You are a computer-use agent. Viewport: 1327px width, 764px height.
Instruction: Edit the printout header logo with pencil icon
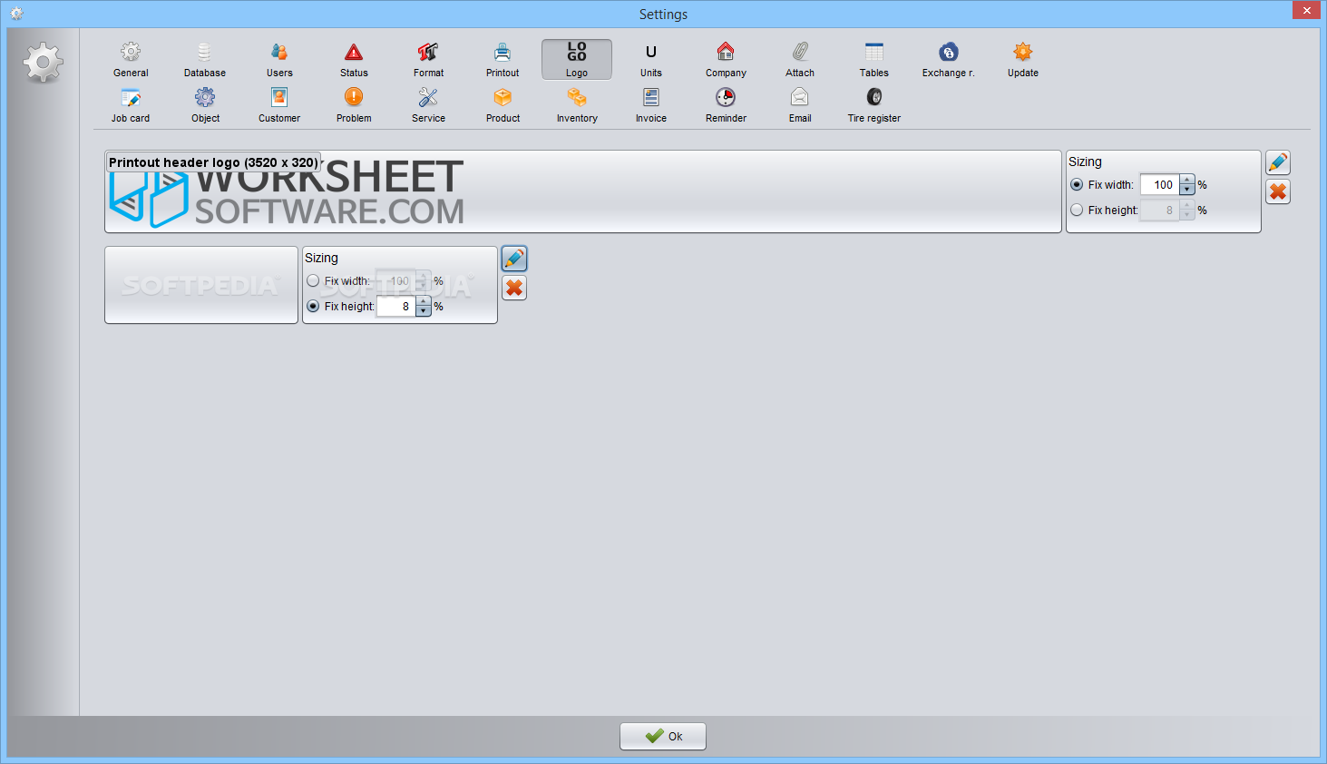click(1278, 163)
